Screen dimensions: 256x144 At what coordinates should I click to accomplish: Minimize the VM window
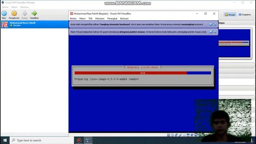(197, 14)
